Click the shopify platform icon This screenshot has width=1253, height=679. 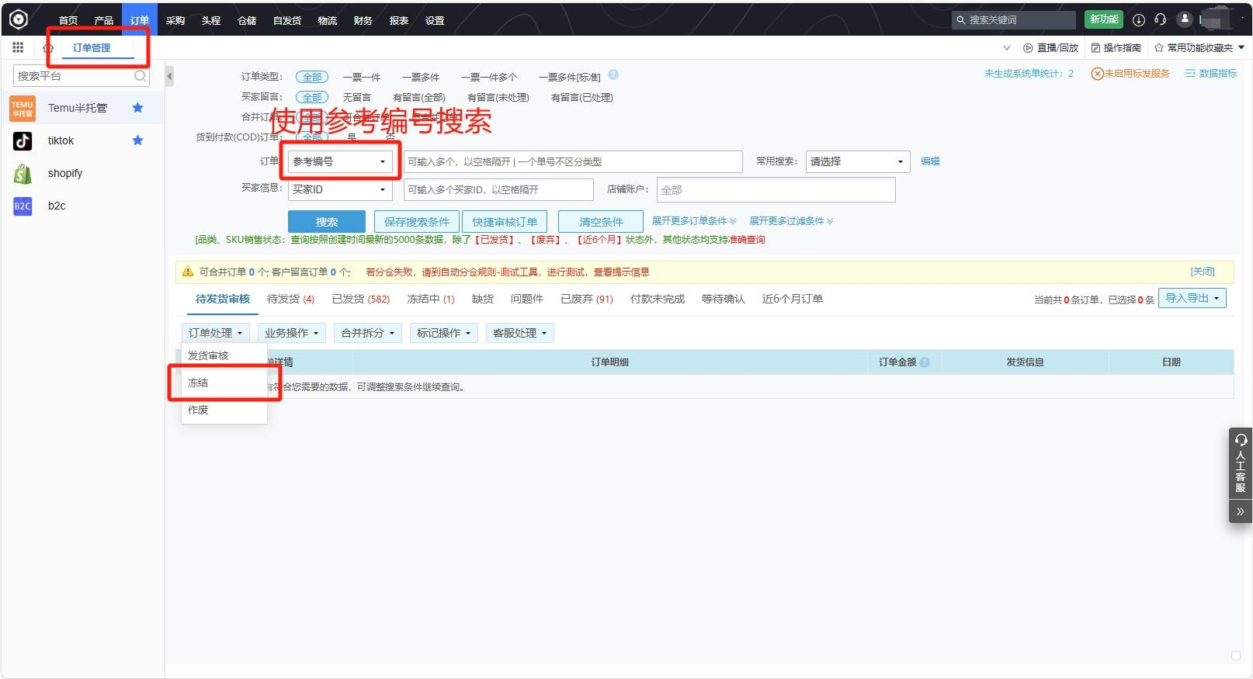(x=23, y=174)
